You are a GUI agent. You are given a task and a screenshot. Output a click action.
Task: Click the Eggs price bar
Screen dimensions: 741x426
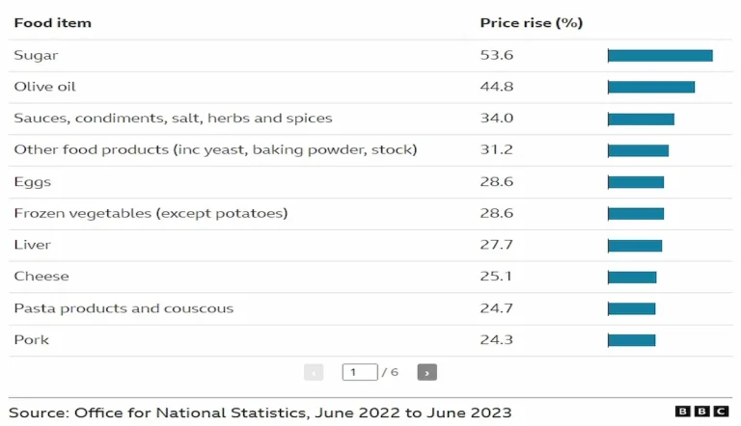point(636,182)
